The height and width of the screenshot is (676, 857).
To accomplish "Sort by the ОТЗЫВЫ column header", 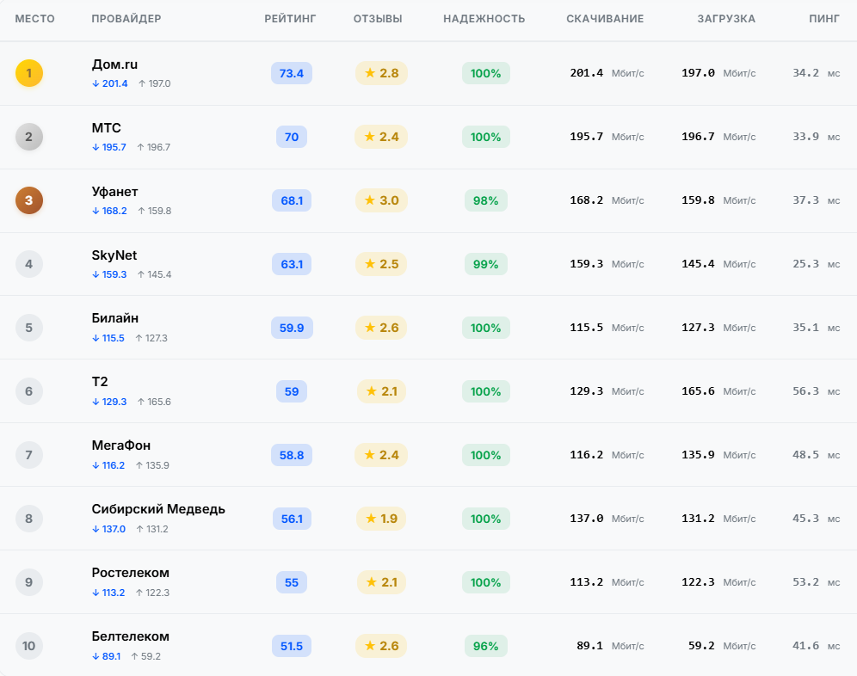I will (x=378, y=19).
